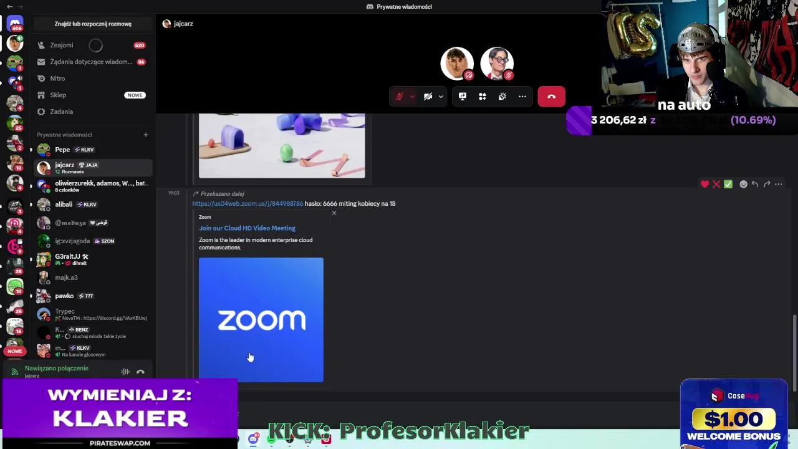This screenshot has height=449, width=798.
Task: Click the Find or start conversation search box
Action: pyautogui.click(x=93, y=24)
